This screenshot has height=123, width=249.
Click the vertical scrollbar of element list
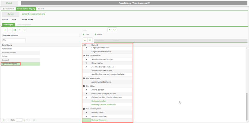click(247, 85)
